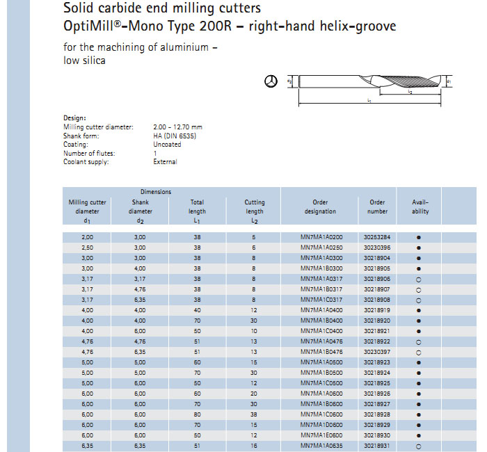Viewport: 487px width, 452px height.
Task: Select order designation MN7MA1A0200
Action: click(x=320, y=237)
